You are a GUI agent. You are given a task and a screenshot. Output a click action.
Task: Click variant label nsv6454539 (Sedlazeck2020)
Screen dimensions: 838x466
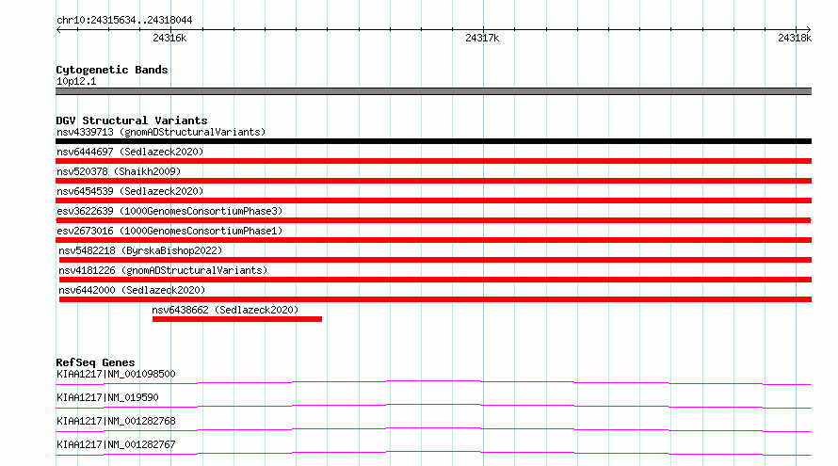click(x=130, y=191)
